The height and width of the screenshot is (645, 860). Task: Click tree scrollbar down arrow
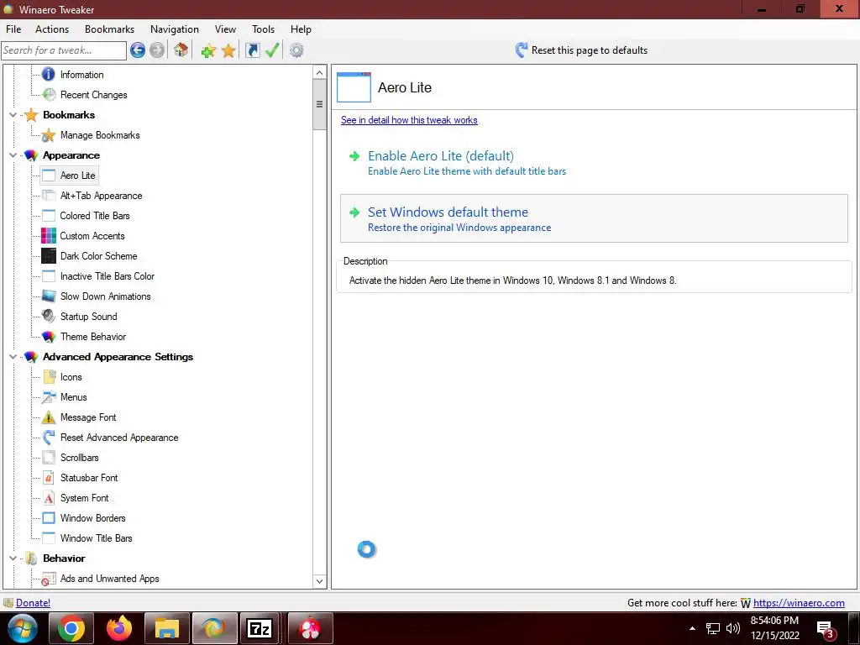[x=319, y=581]
